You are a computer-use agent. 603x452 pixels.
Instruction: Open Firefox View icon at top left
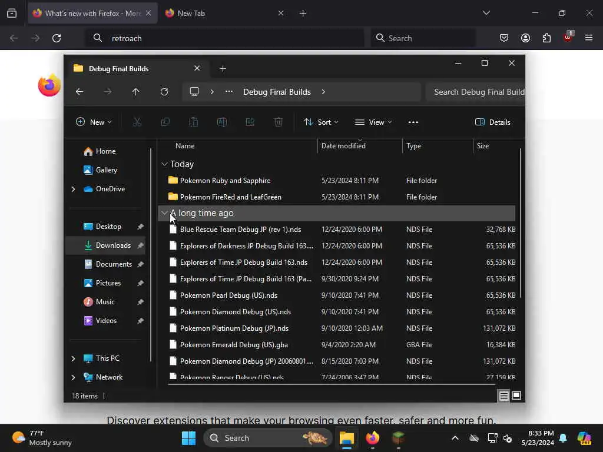point(12,14)
